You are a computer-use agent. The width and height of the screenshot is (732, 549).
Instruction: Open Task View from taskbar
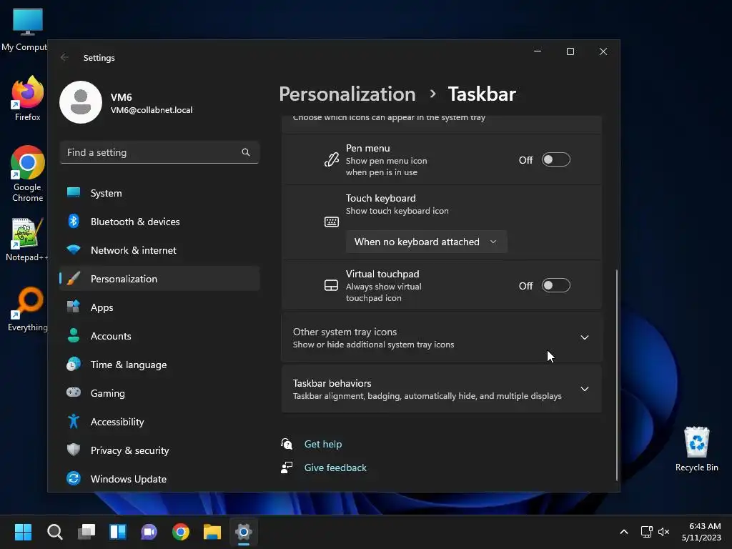(x=86, y=532)
